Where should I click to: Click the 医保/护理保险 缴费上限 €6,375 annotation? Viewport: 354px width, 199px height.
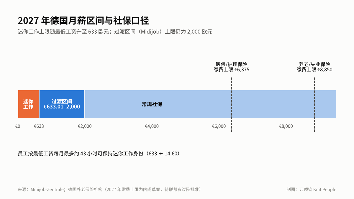pos(232,67)
